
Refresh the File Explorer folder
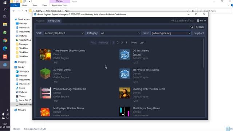click(193, 11)
